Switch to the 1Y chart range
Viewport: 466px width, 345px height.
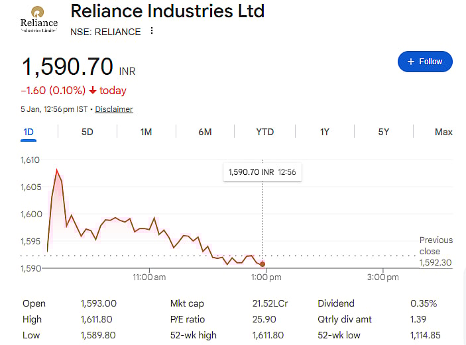pos(325,132)
